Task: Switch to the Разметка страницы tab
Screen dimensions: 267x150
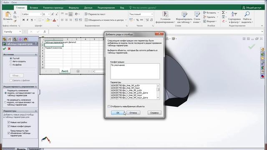Action: [53, 7]
